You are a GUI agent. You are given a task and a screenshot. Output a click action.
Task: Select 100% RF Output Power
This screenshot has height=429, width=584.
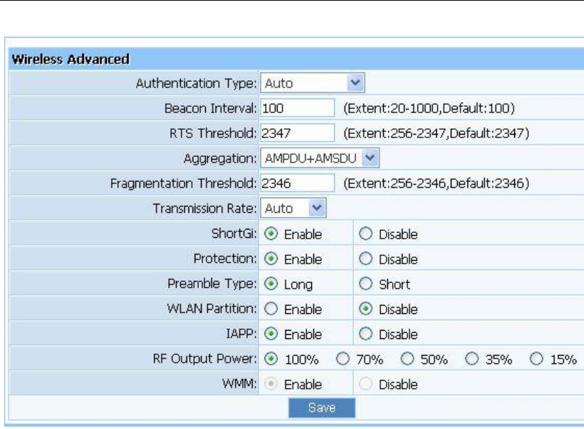271,359
